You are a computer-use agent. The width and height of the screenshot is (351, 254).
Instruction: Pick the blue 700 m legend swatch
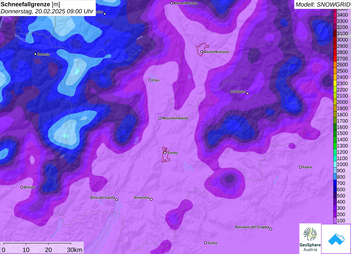click(x=335, y=183)
